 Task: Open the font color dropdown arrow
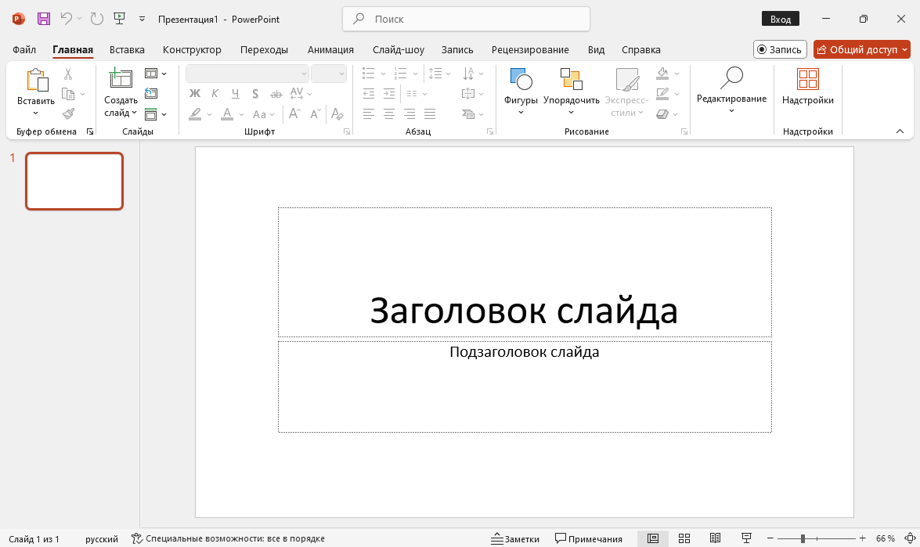(242, 114)
